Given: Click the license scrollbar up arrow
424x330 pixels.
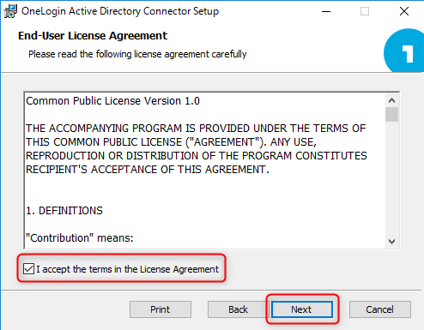Looking at the screenshot, I should (x=391, y=100).
